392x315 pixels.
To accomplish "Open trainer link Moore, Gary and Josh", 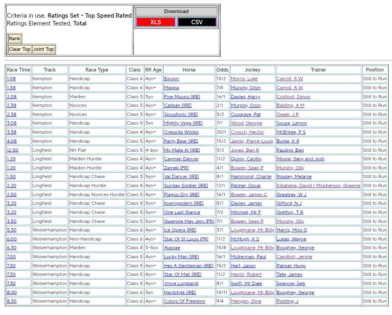I will pyautogui.click(x=300, y=159).
